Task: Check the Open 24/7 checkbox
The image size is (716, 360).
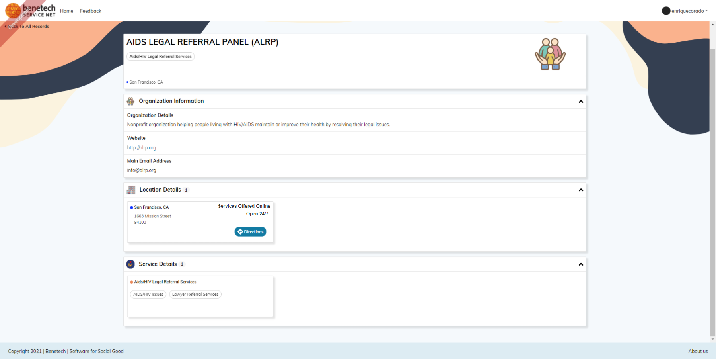Action: 241,214
